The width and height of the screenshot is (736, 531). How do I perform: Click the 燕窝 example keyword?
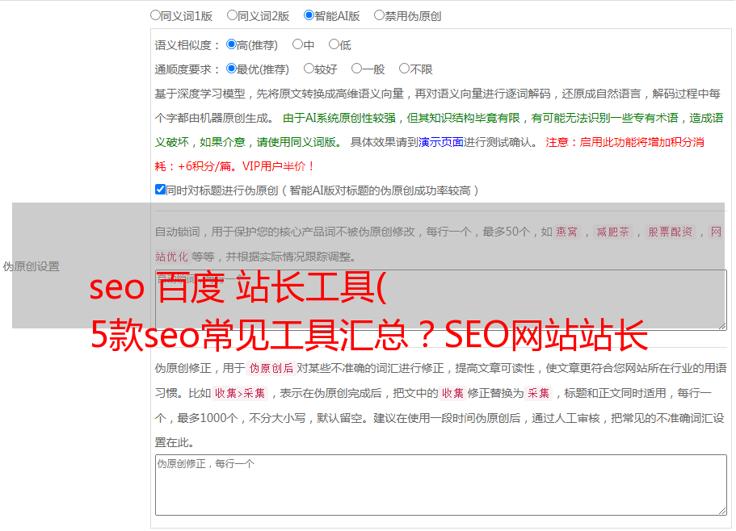[x=567, y=232]
